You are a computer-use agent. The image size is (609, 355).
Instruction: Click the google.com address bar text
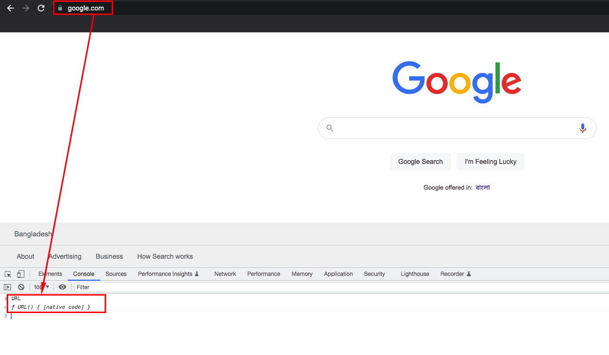click(x=86, y=8)
